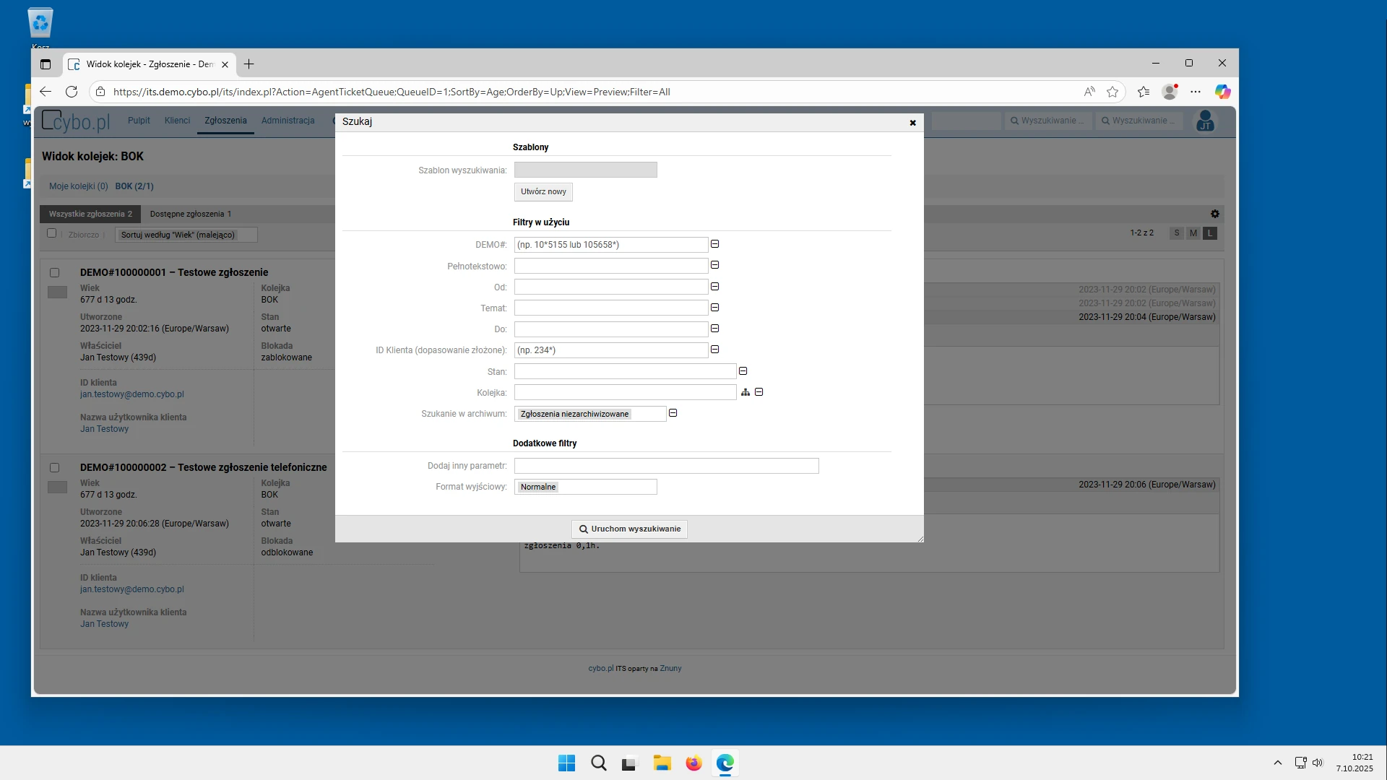Switch to Dostępne zgłoszenia tab
Screen dimensions: 1387x780
[x=190, y=214]
